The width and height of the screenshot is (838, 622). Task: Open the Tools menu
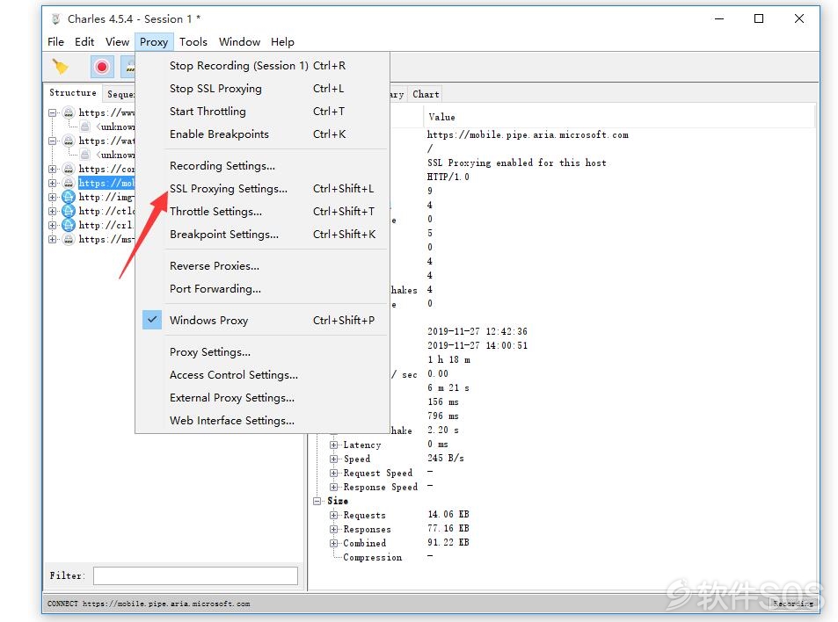point(193,41)
